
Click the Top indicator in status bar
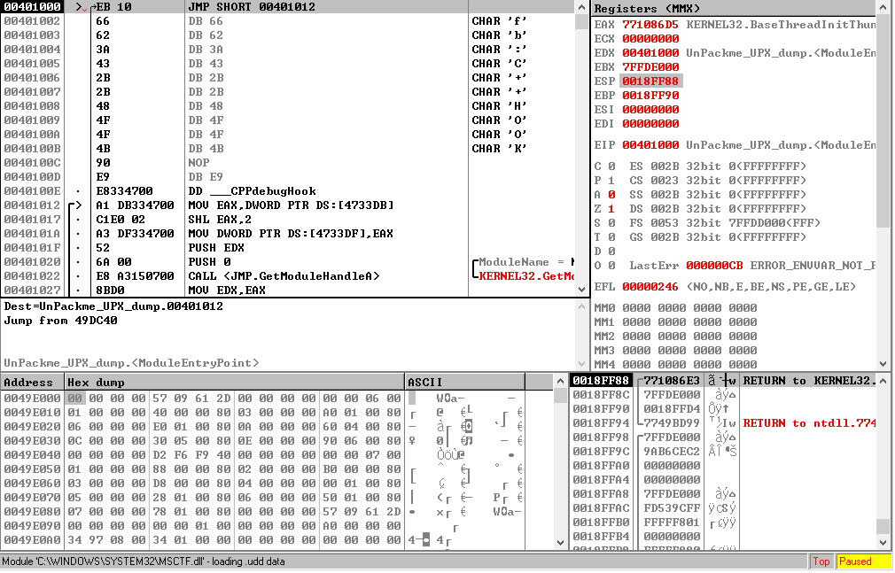point(821,561)
